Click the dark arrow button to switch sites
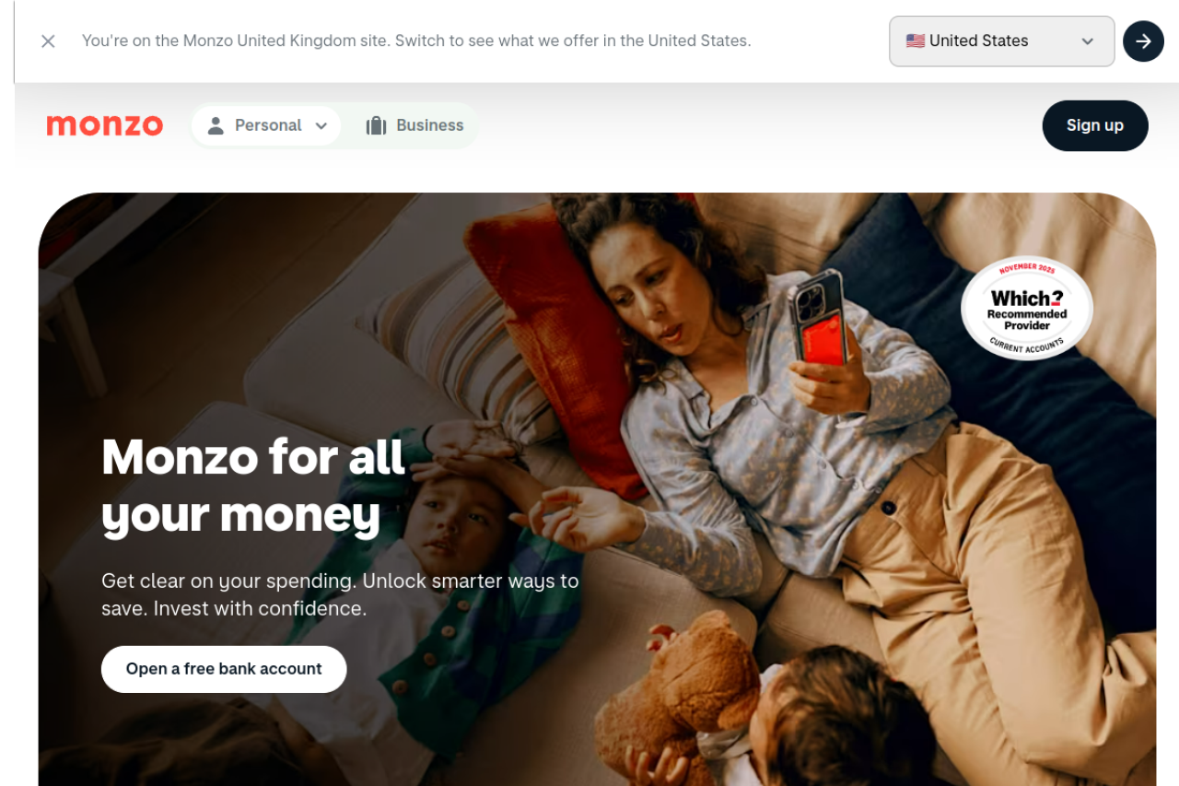This screenshot has width=1179, height=786. click(x=1143, y=41)
